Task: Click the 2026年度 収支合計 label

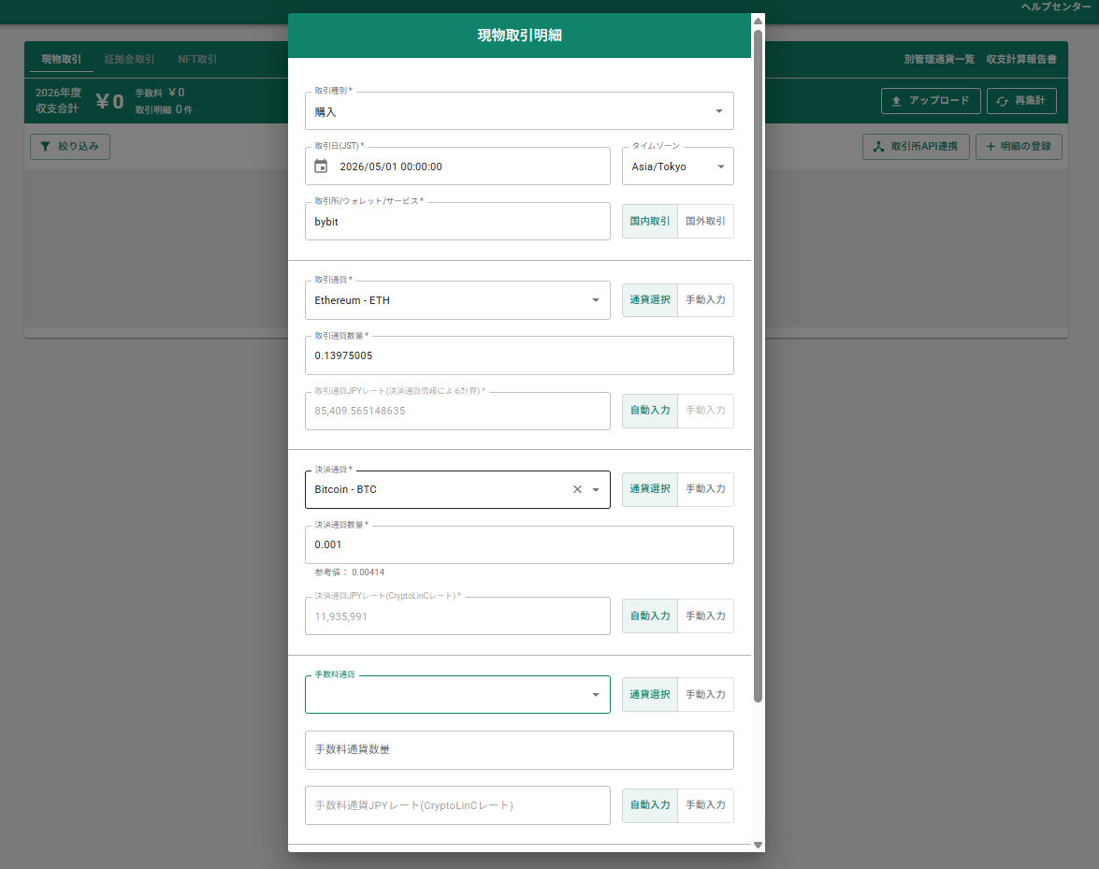Action: tap(59, 101)
